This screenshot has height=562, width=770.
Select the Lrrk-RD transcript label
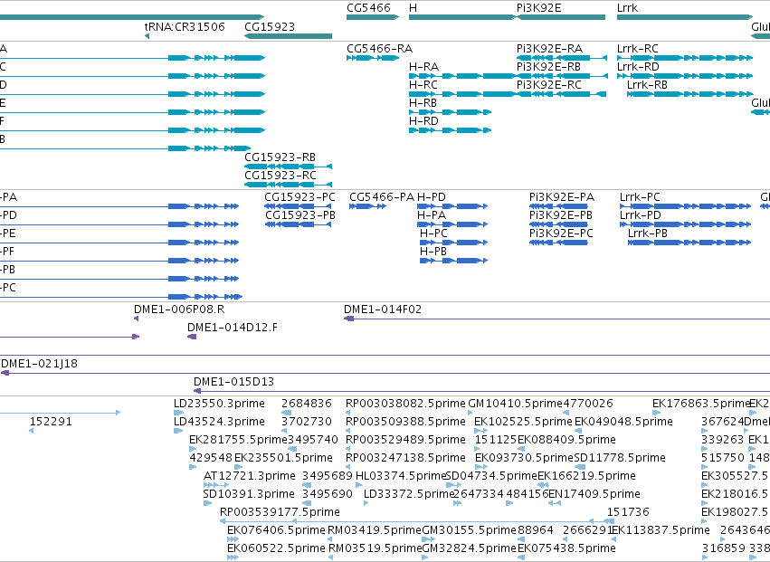point(639,67)
